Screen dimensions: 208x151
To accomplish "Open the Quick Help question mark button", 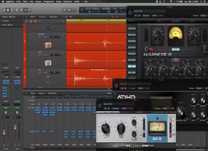I will tap(16, 10).
